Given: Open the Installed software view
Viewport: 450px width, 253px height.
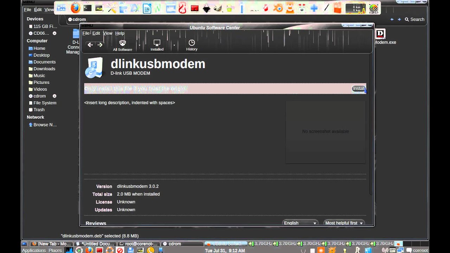Looking at the screenshot, I should pyautogui.click(x=157, y=45).
